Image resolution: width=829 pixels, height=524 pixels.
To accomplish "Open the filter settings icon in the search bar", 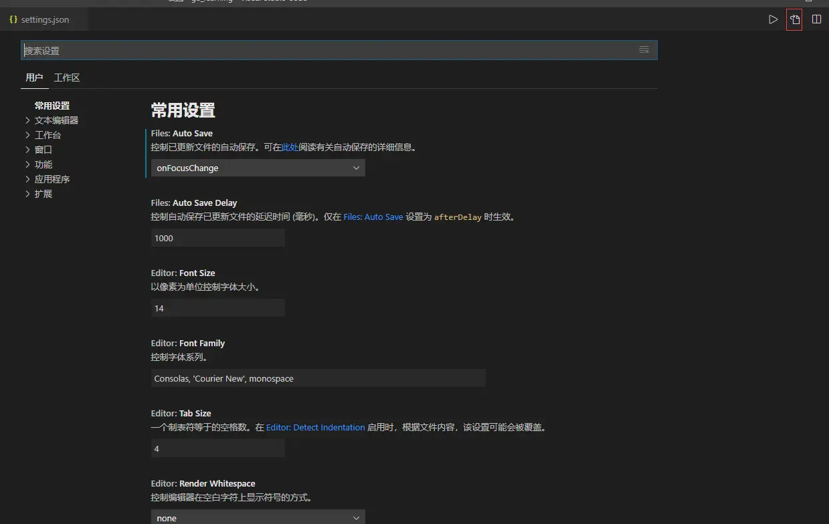I will pyautogui.click(x=643, y=49).
